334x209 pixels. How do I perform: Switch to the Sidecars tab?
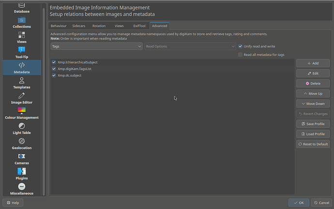(78, 26)
